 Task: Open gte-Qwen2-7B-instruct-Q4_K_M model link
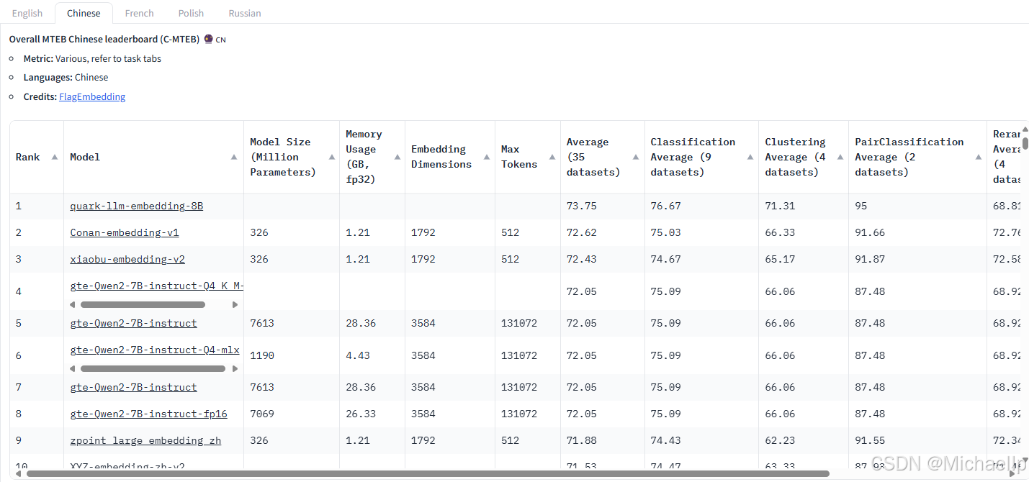click(156, 286)
